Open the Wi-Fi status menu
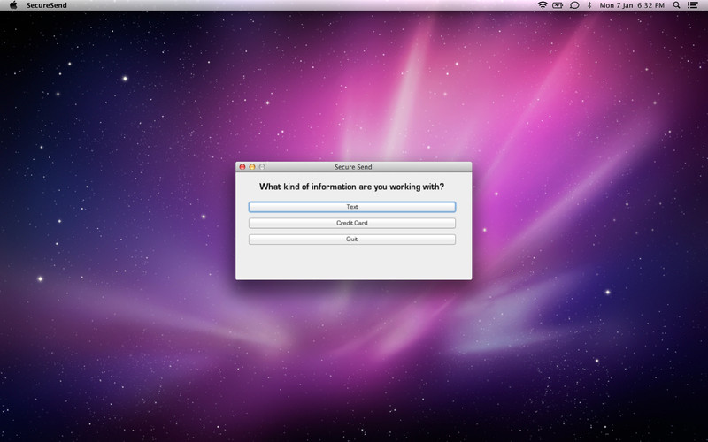Screen dimensions: 708x442 point(543,5)
